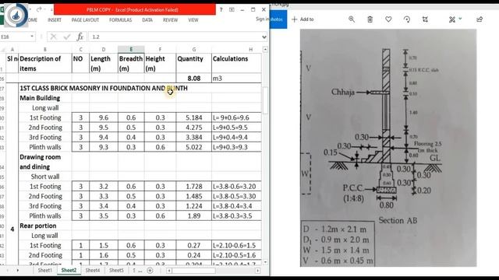The height and width of the screenshot is (280, 499).
Task: Click the Select All corner triangle
Action: [3, 49]
